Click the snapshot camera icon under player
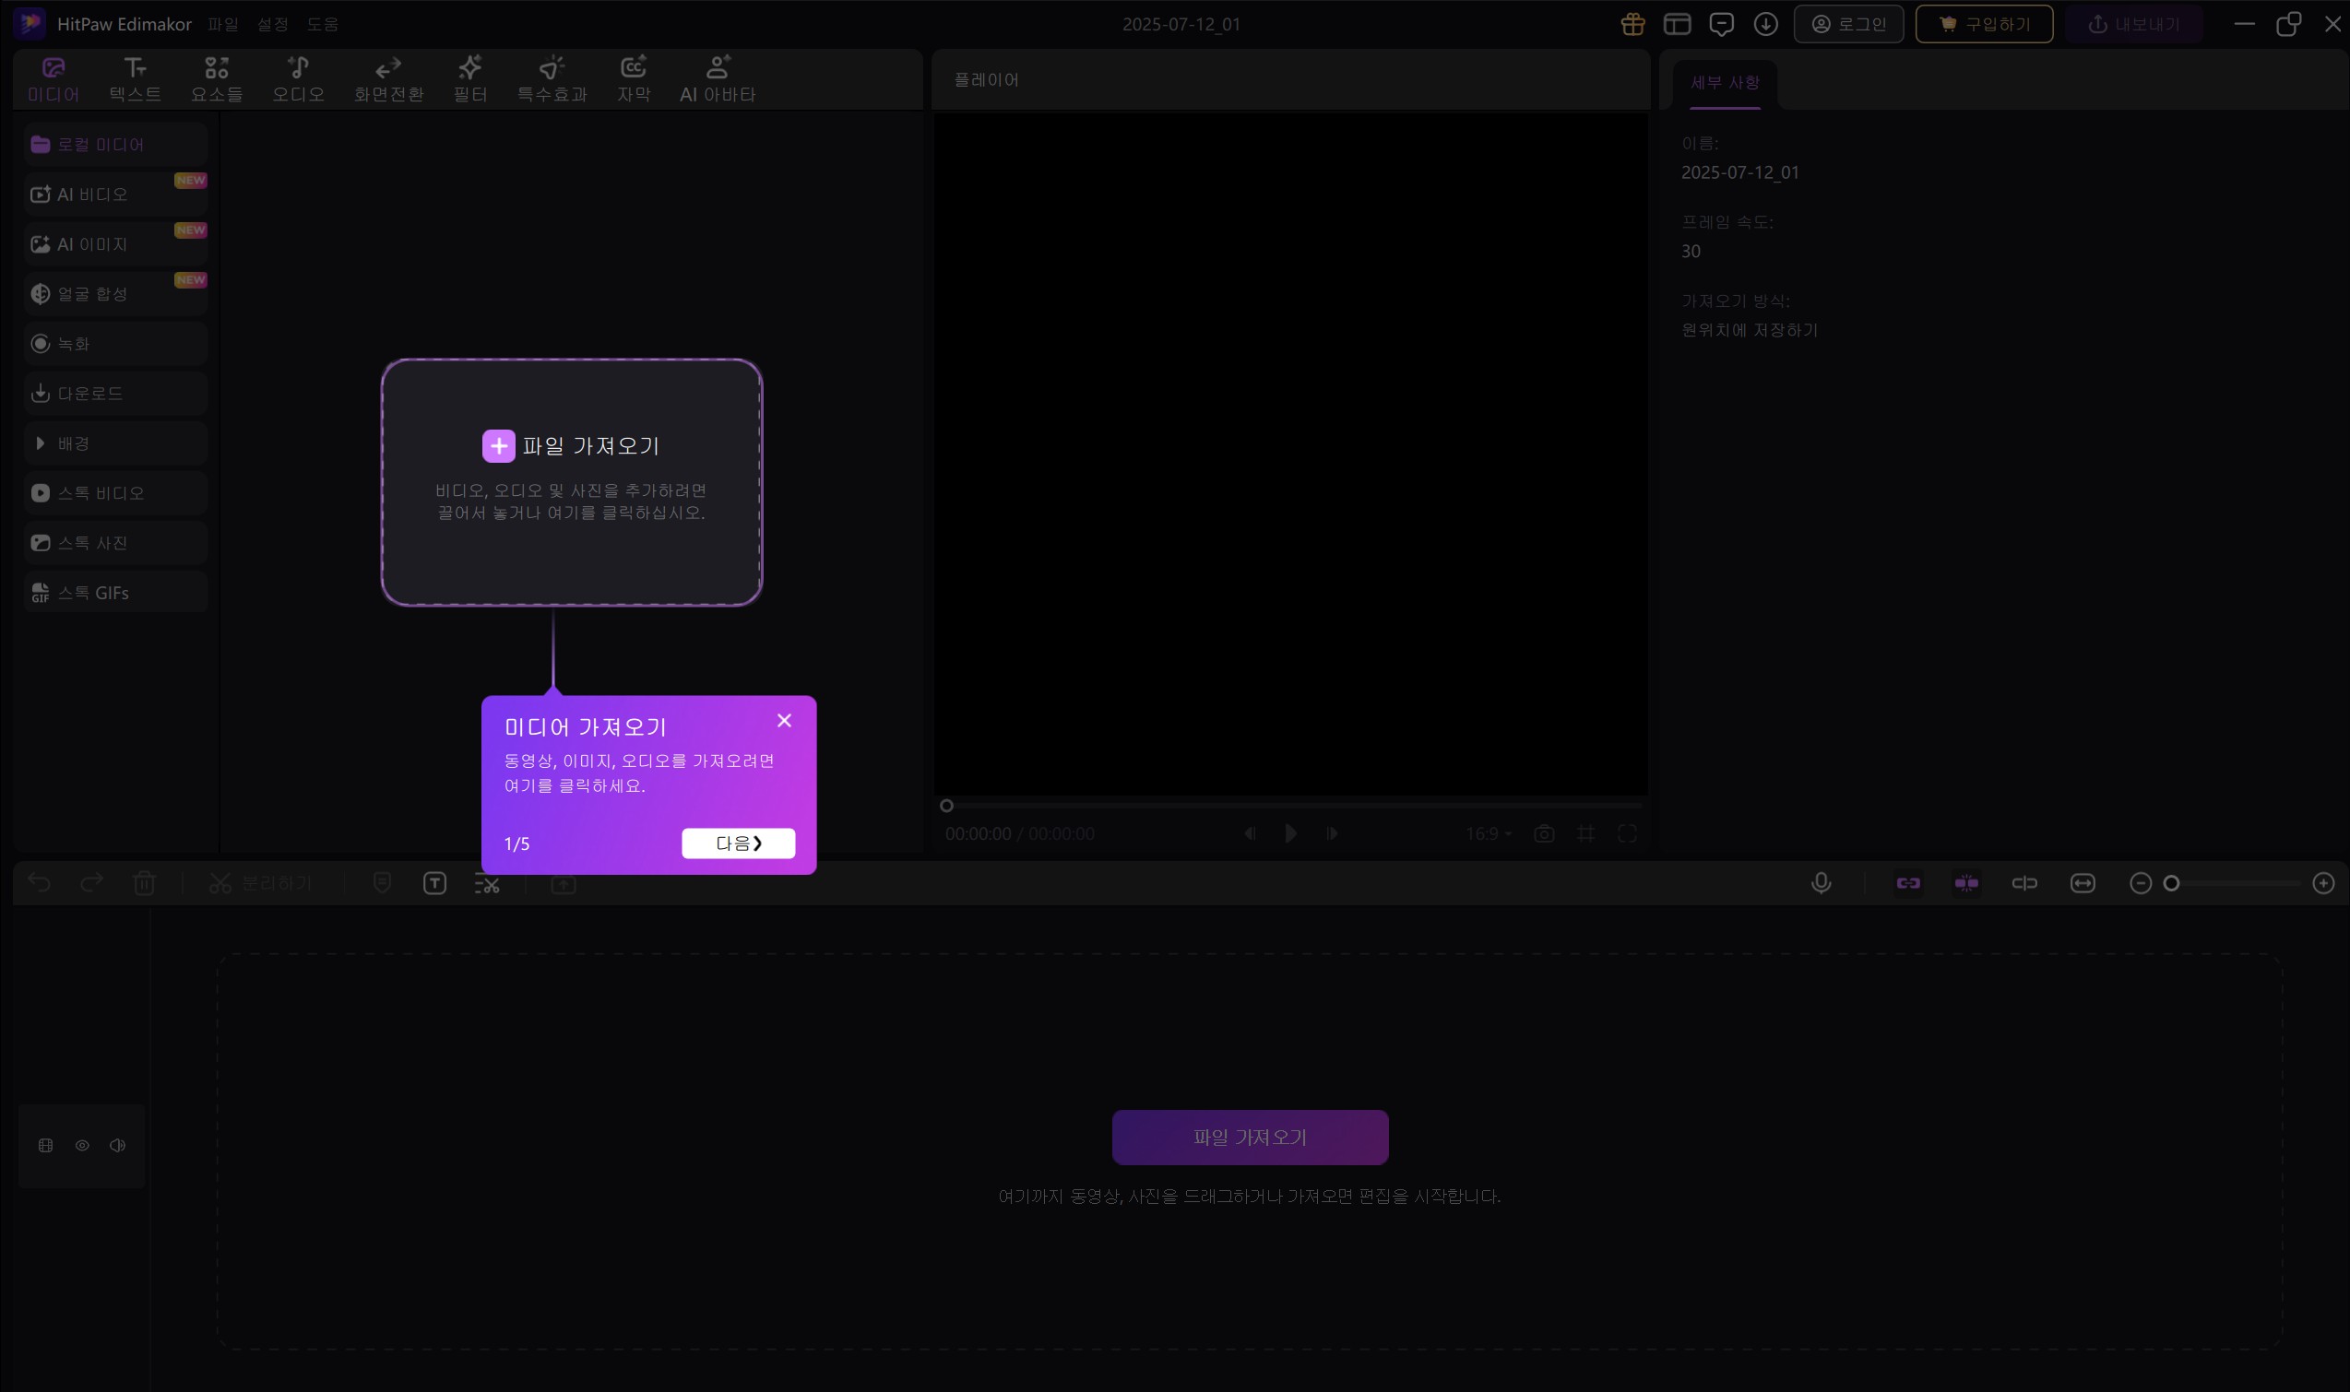2350x1392 pixels. (1544, 834)
